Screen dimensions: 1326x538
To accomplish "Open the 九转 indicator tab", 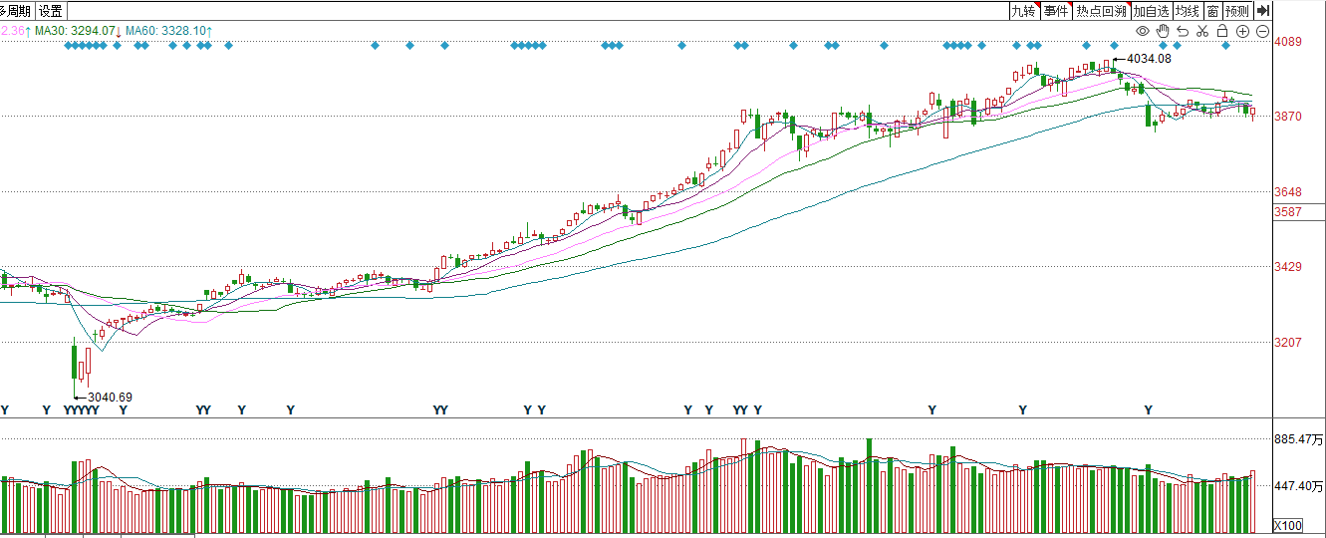I will tap(1023, 11).
